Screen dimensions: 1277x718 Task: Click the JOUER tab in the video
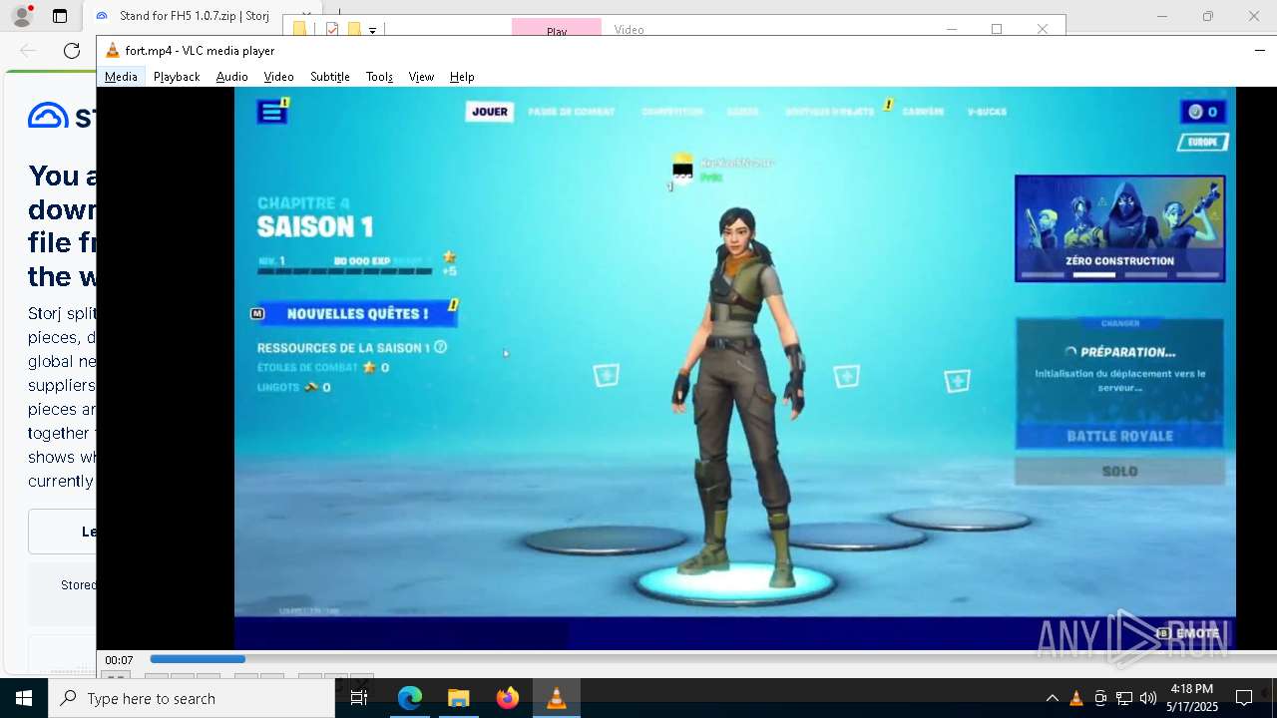point(489,112)
